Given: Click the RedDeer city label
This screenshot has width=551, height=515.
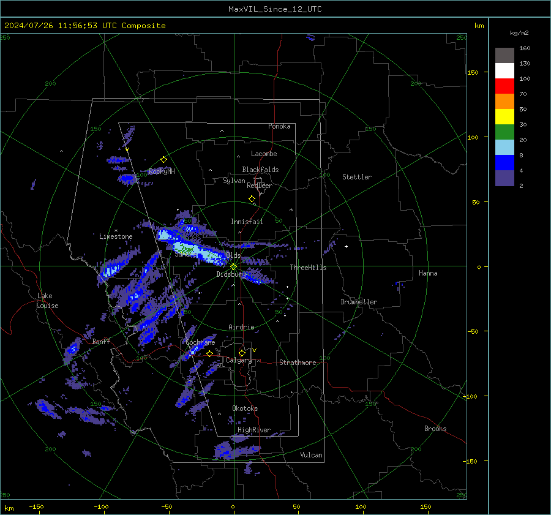Looking at the screenshot, I should point(260,186).
